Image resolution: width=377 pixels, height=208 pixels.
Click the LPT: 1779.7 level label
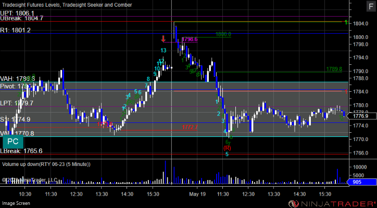pyautogui.click(x=17, y=103)
